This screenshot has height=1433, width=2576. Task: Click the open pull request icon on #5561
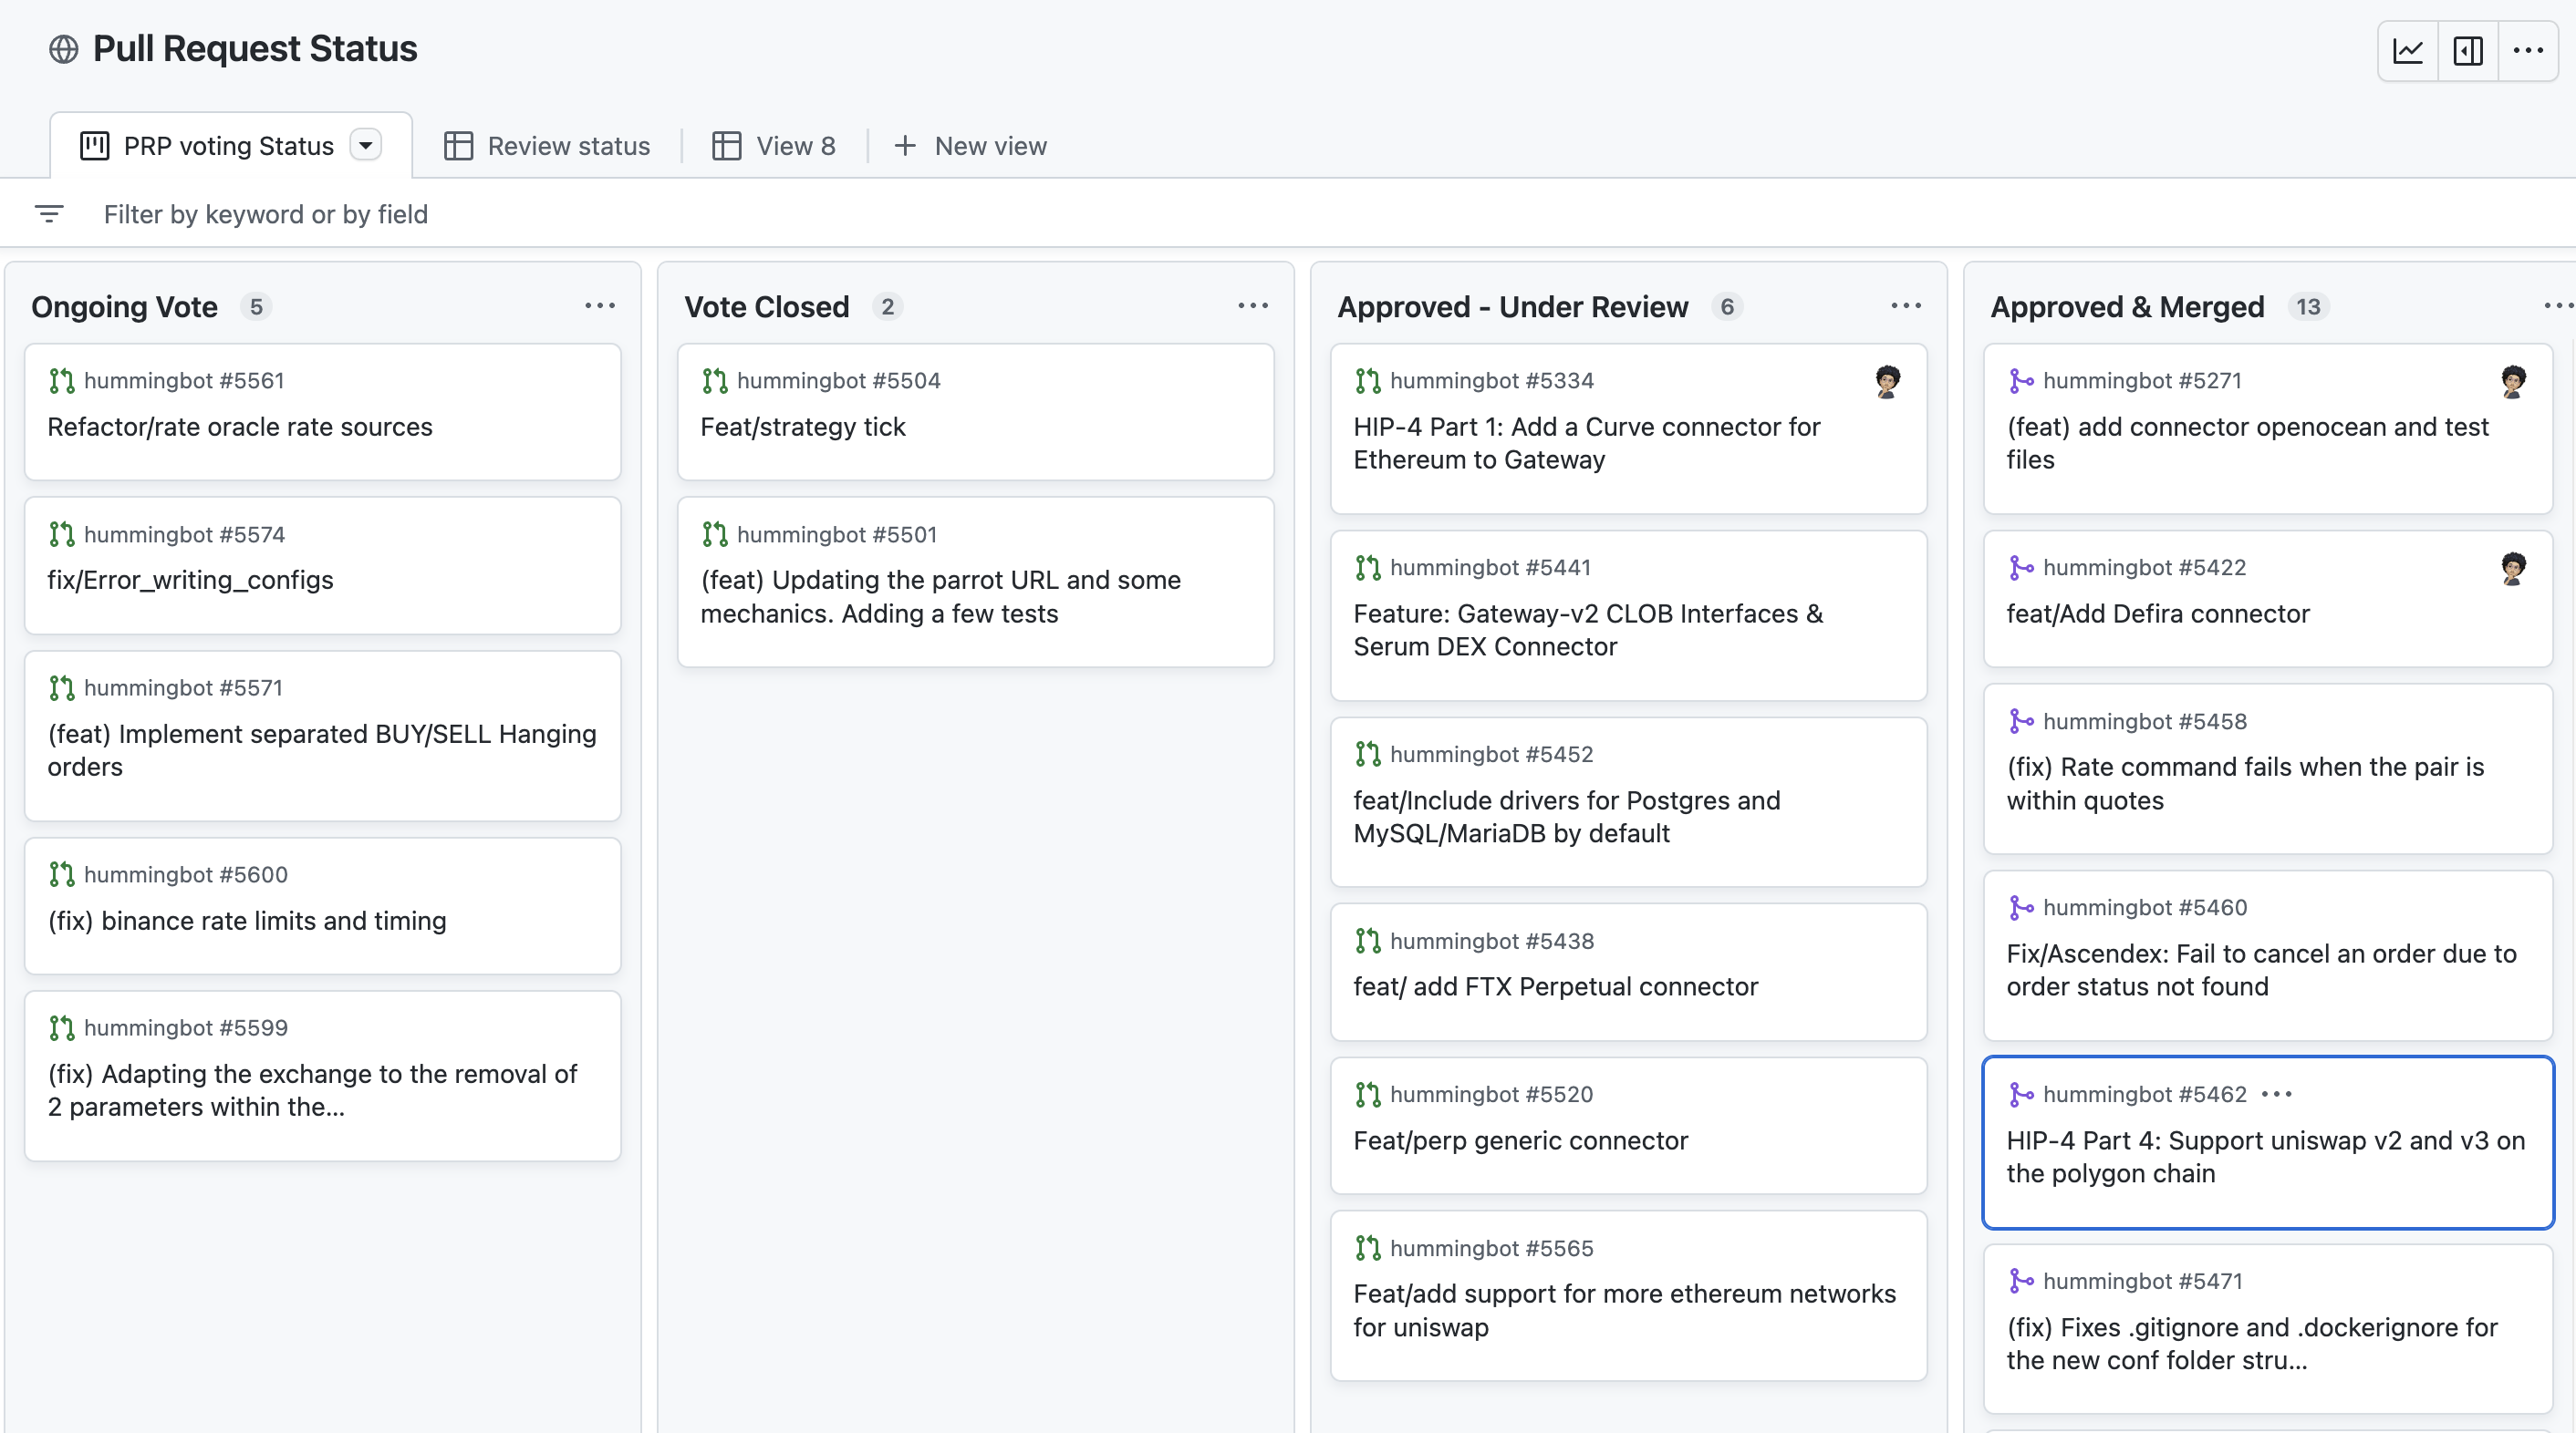coord(62,381)
